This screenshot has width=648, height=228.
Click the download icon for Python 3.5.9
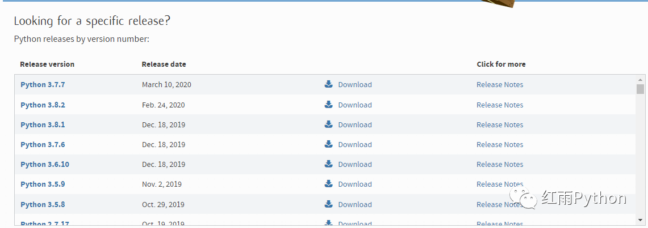[329, 183]
